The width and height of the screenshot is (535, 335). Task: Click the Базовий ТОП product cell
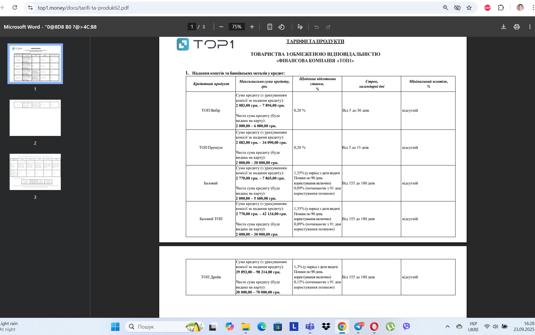(x=211, y=219)
